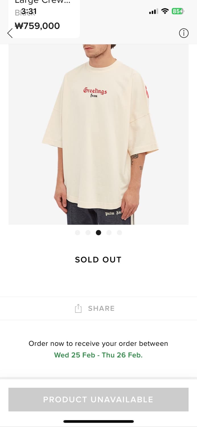The width and height of the screenshot is (197, 427).
Task: Click the PRODUCT UNAVAILABLE button
Action: (98, 399)
